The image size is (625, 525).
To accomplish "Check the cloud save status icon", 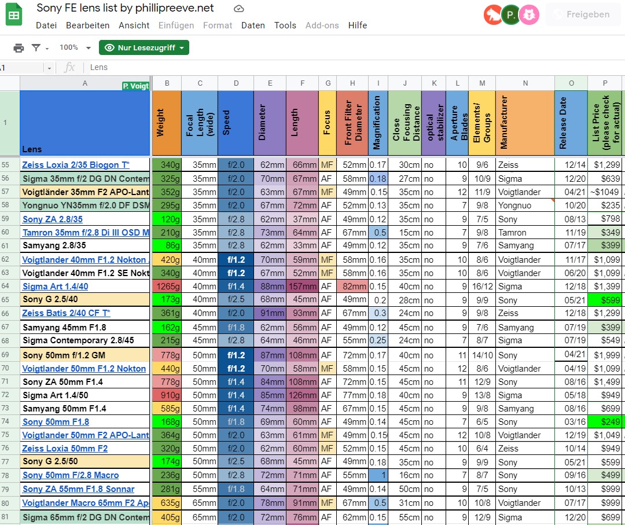I will pos(239,8).
